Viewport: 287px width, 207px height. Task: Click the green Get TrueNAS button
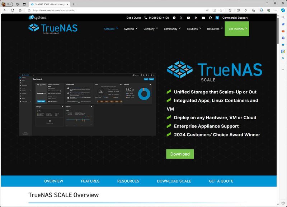(237, 28)
